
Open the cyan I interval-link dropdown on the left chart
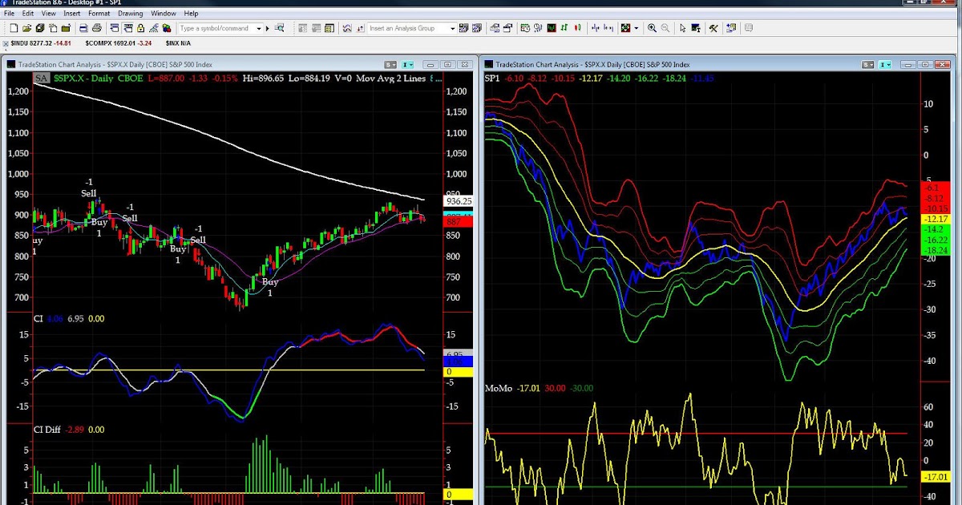(408, 65)
